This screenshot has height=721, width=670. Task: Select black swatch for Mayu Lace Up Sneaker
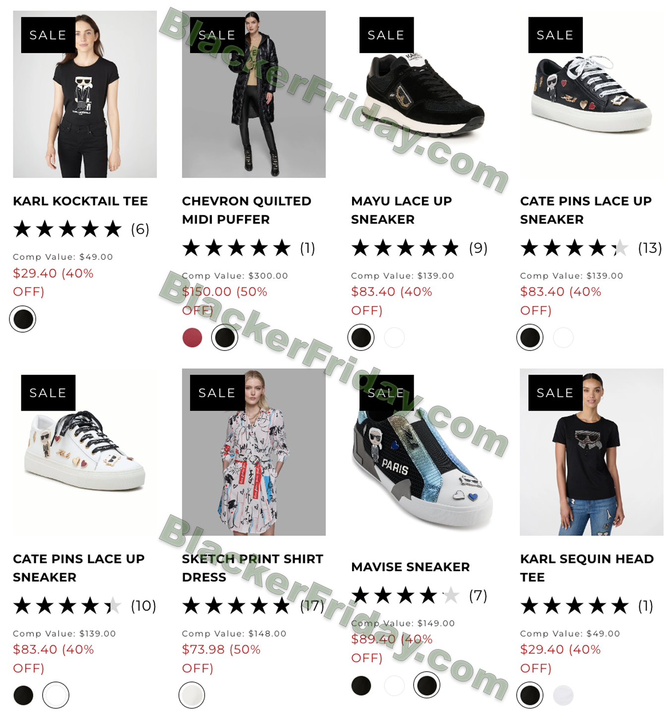361,338
